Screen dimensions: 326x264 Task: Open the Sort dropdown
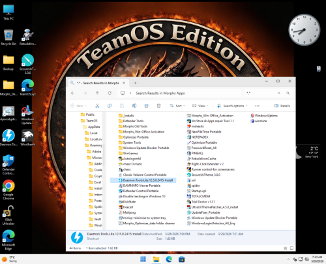pyautogui.click(x=177, y=106)
